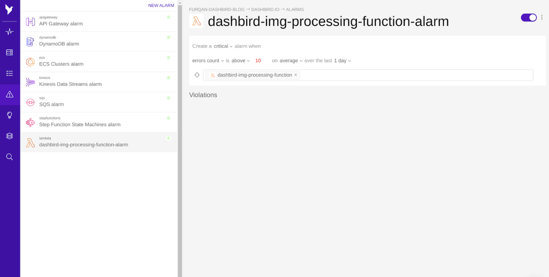Viewport: 549px width, 277px height.
Task: Expand the critical severity dropdown
Action: coord(223,46)
